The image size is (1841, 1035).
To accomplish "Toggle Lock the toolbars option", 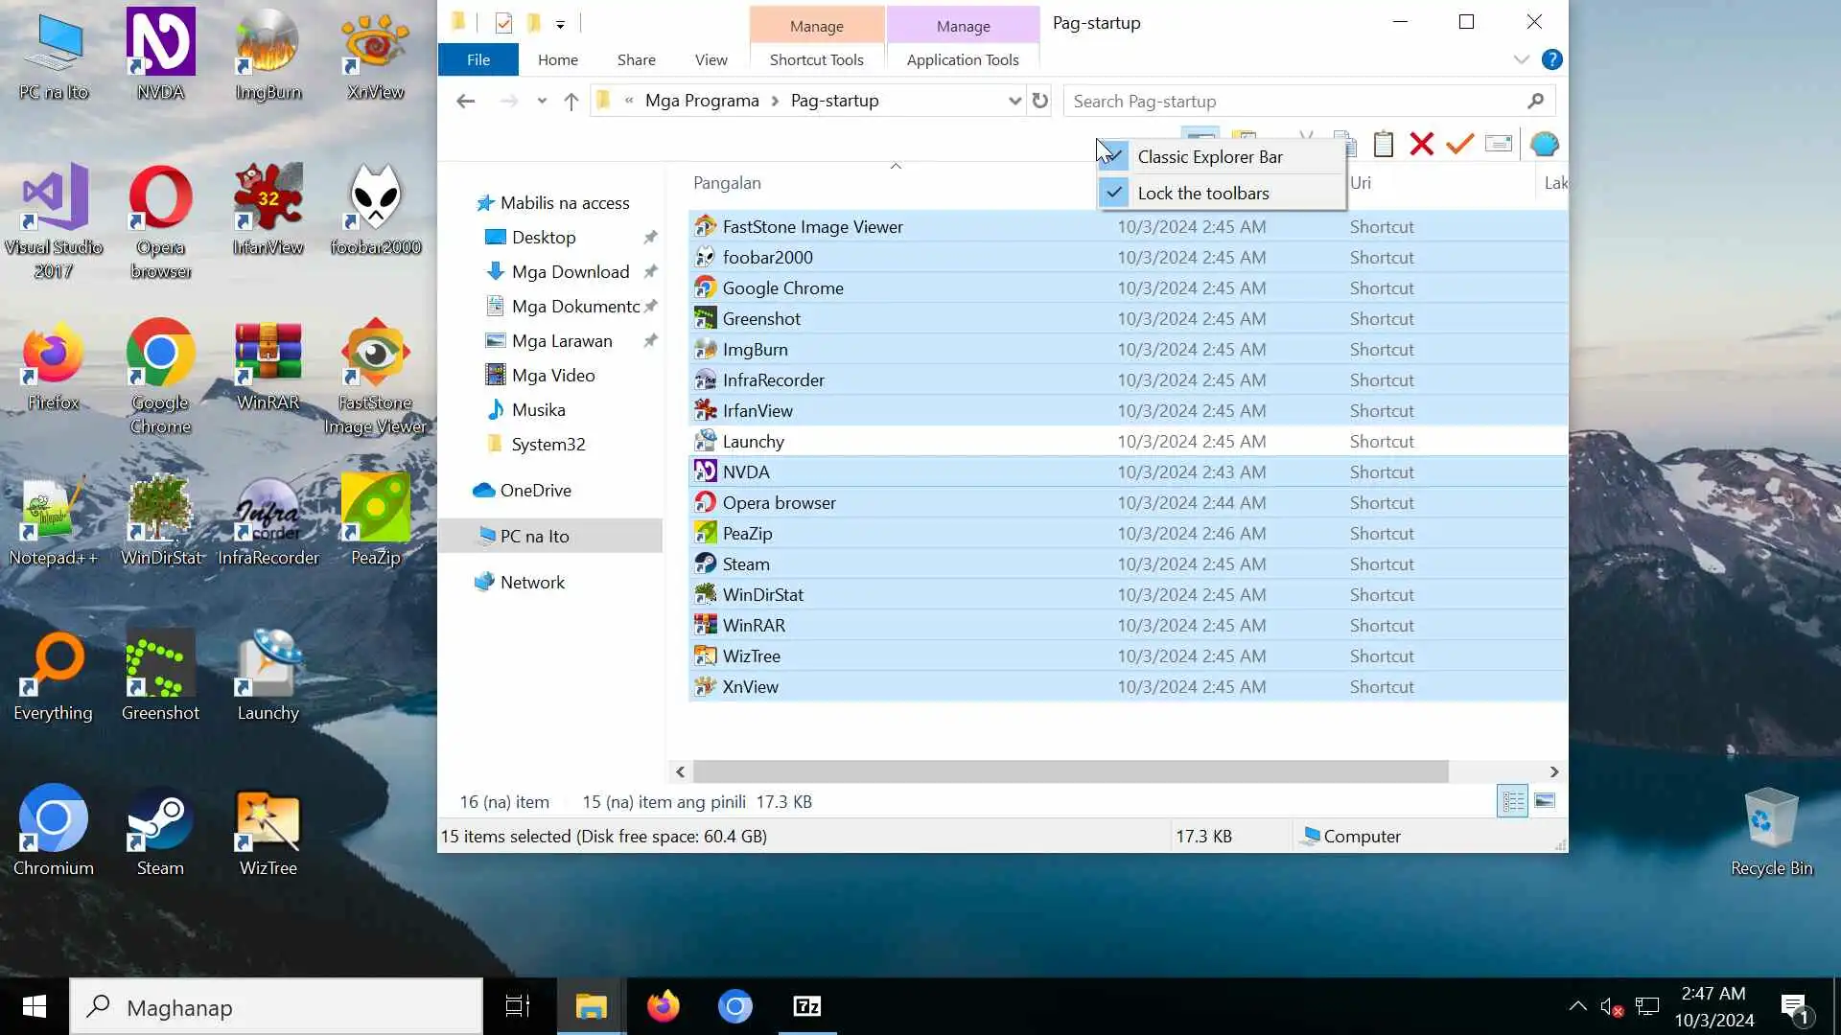I will coord(1202,193).
